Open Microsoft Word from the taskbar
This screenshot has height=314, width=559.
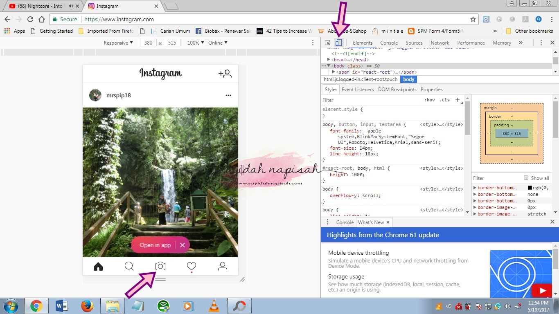tap(61, 306)
